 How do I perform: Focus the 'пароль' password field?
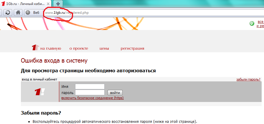coord(90,93)
